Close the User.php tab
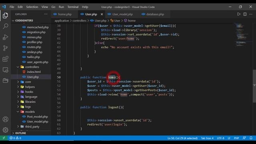This screenshot has width=256, height=144. (102, 14)
